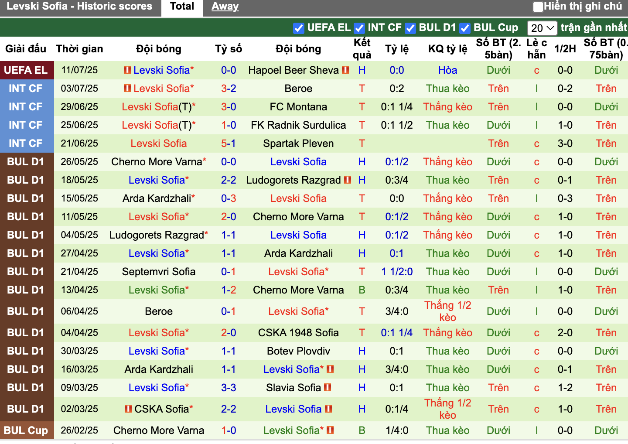Click result B on the 13/04/25 row
628x444 pixels.
362,290
